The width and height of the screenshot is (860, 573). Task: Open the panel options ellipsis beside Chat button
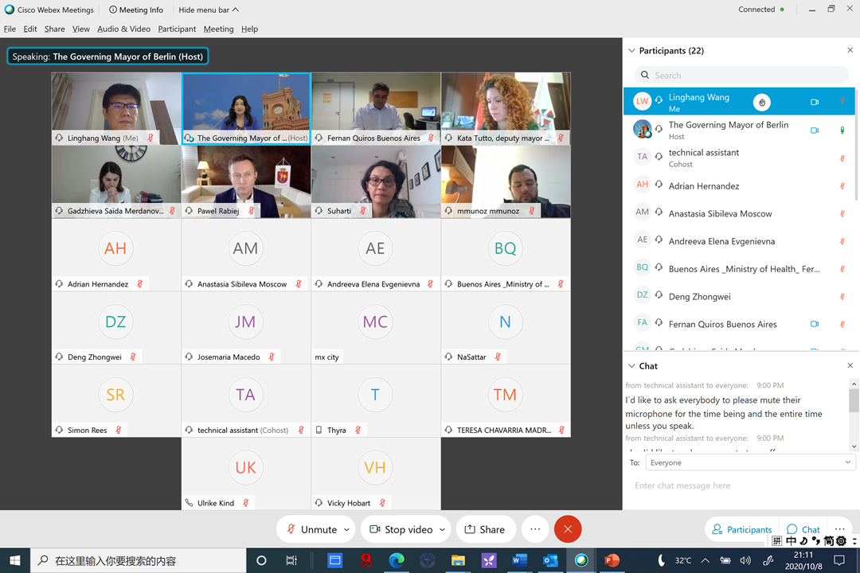point(839,529)
